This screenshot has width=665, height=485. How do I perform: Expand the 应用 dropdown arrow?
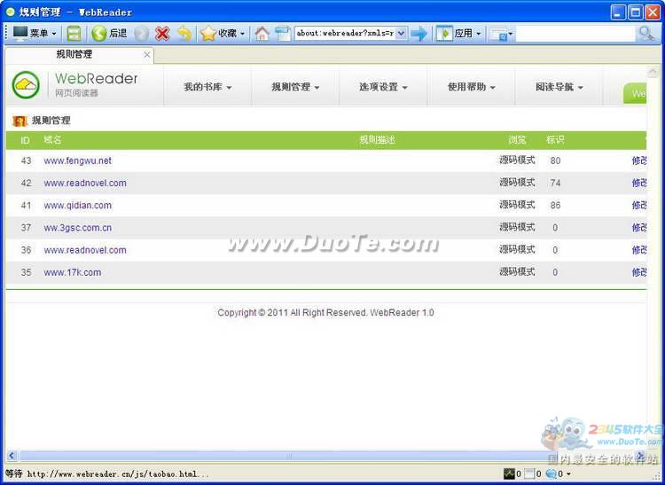click(x=478, y=34)
